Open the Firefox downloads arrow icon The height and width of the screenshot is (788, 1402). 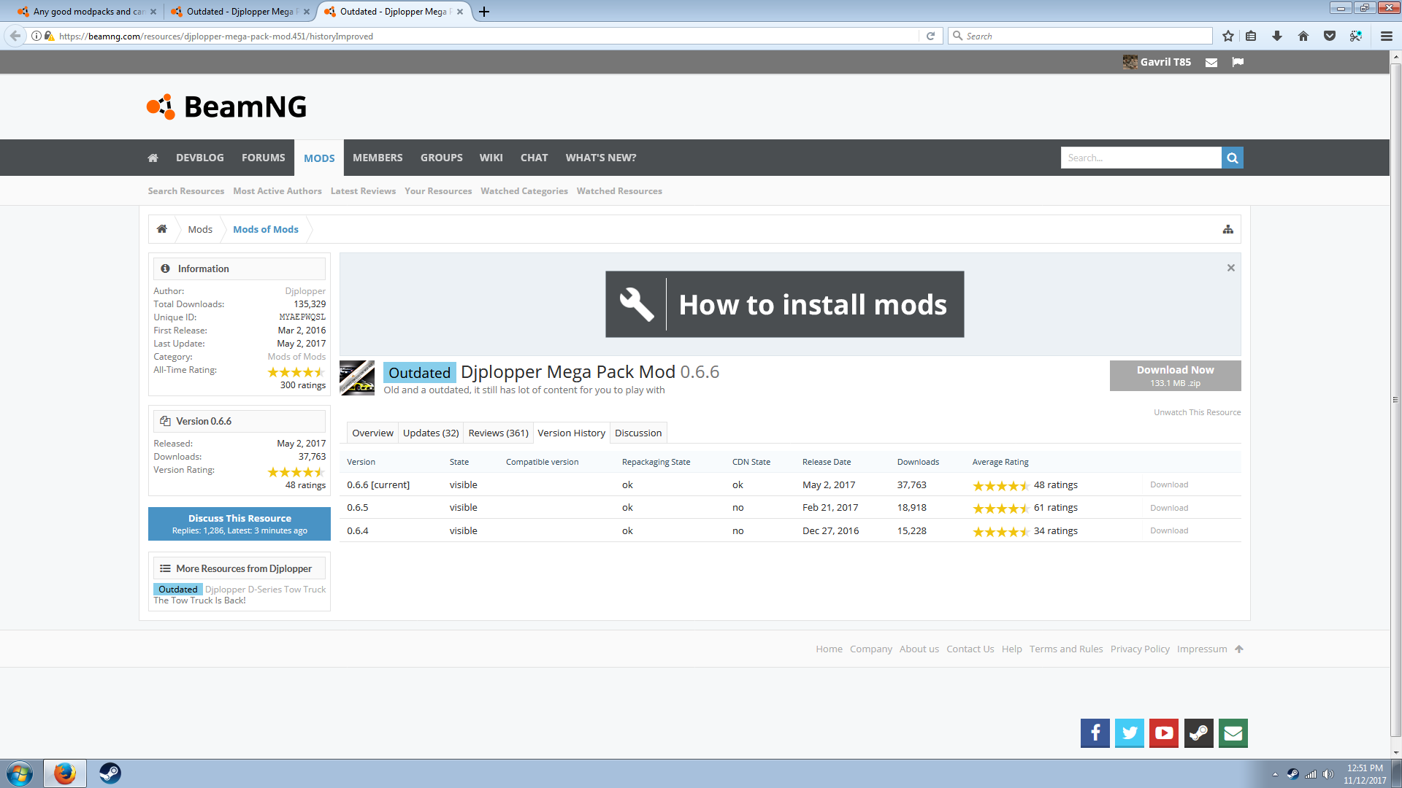tap(1277, 36)
